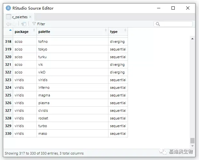Click the show in new window icon

tap(24, 24)
